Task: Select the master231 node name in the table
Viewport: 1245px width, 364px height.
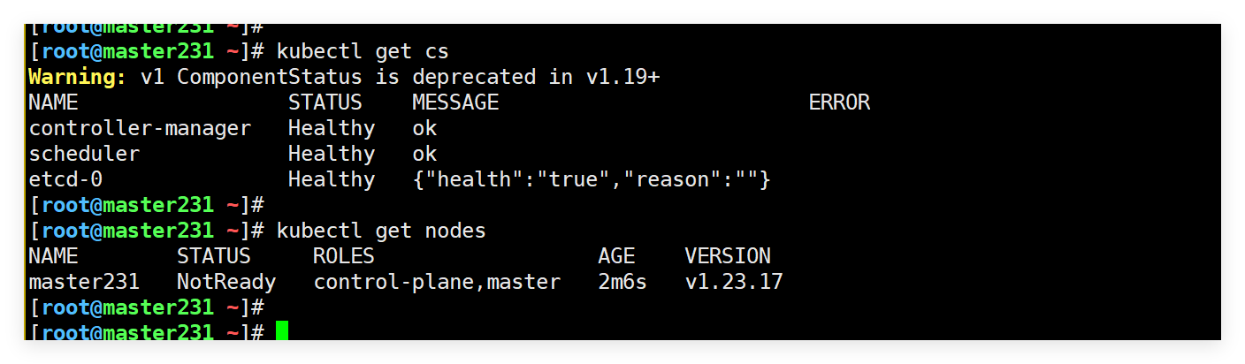Action: (x=84, y=282)
